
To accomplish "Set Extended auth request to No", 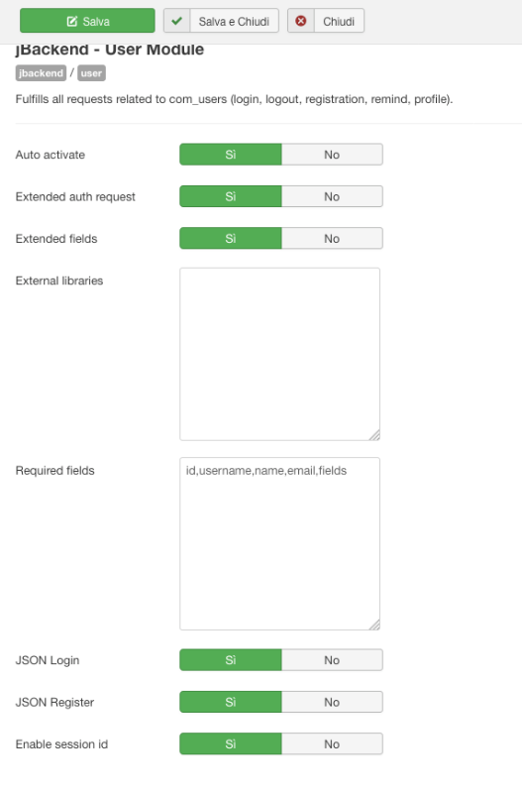I will coord(332,196).
